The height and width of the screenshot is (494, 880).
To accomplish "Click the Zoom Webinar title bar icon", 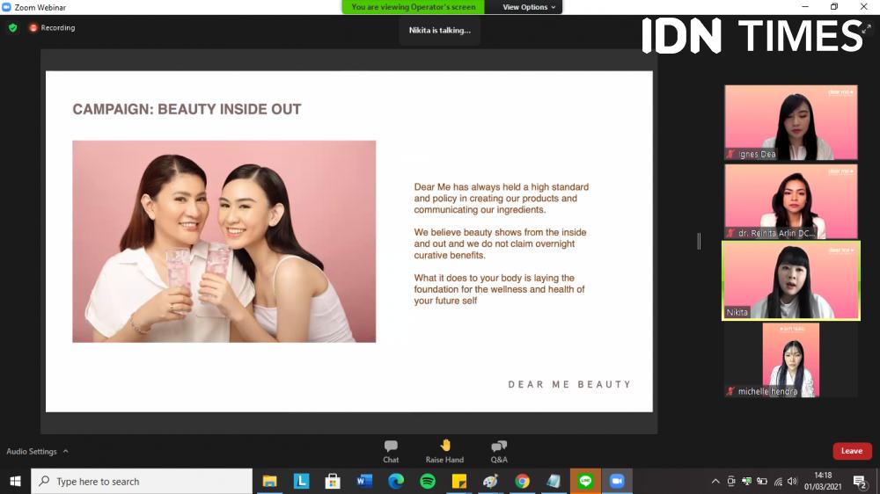I will click(x=6, y=7).
